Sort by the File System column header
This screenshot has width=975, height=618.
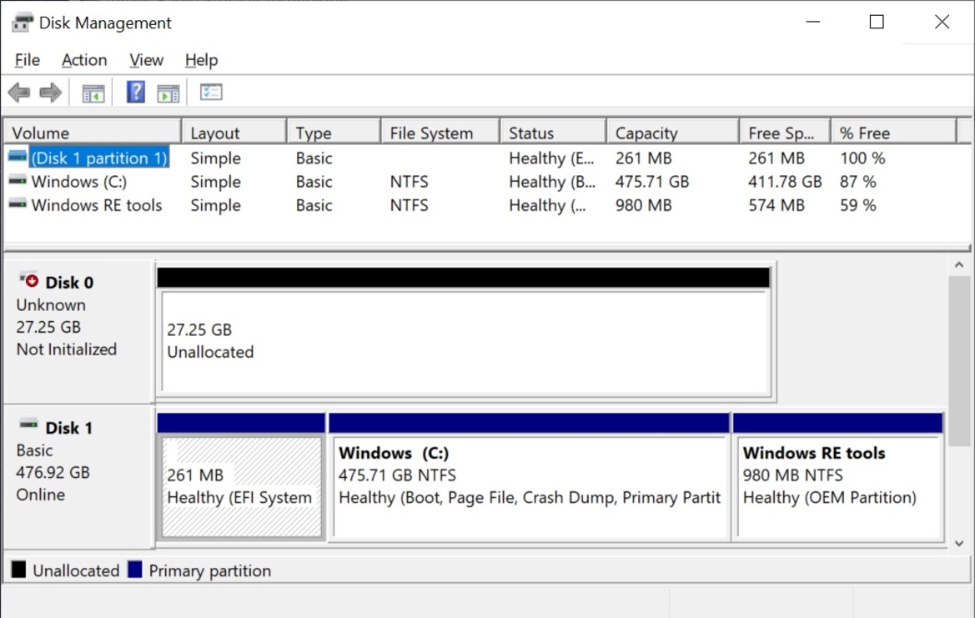pyautogui.click(x=441, y=133)
